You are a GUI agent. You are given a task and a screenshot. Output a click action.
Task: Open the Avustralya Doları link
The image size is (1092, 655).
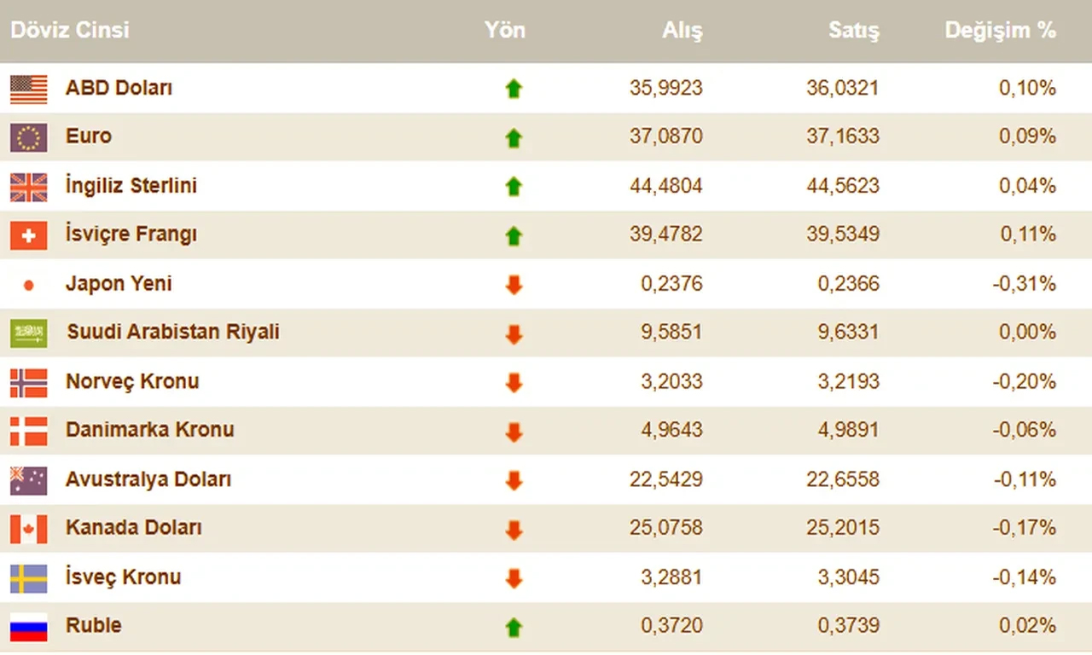click(x=148, y=479)
